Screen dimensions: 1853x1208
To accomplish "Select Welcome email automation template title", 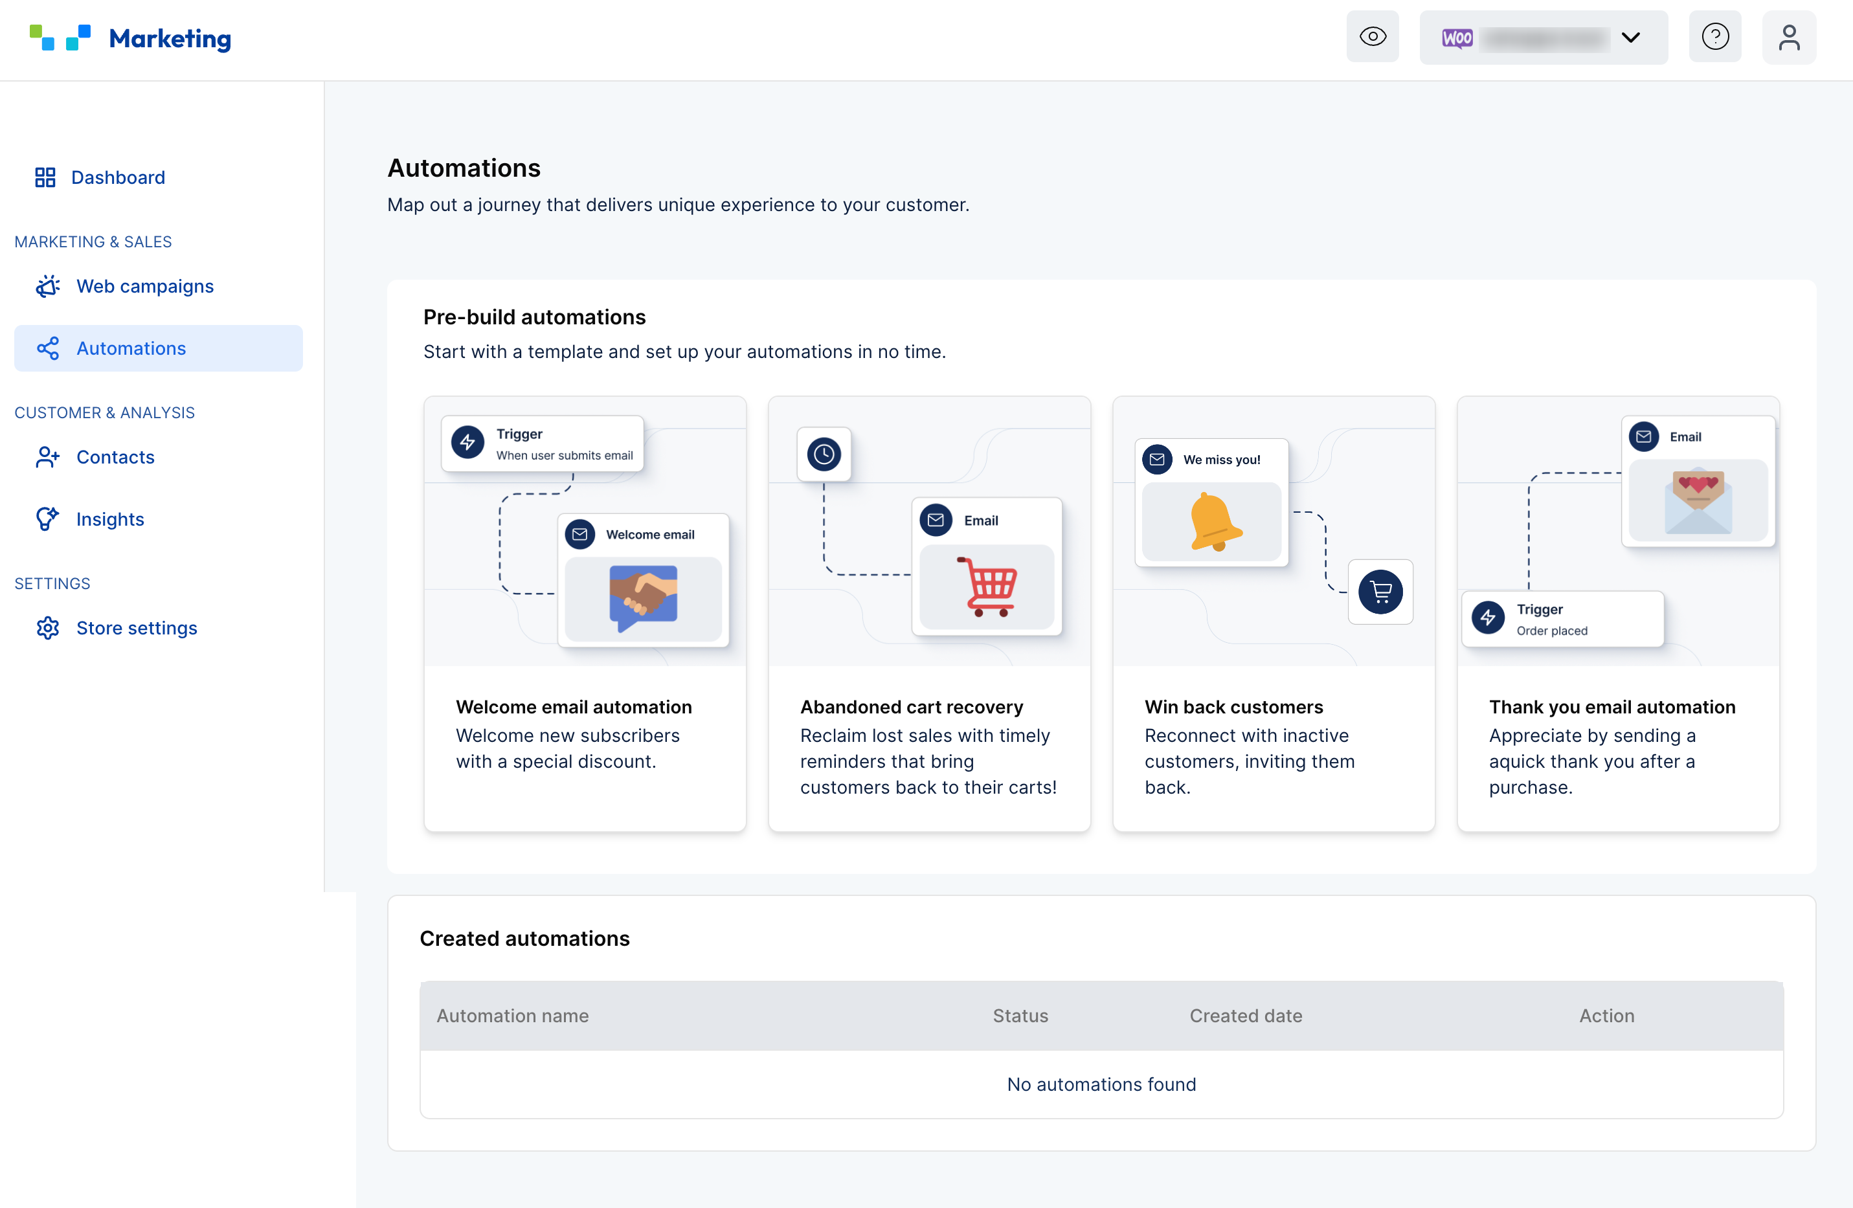I will click(x=574, y=707).
